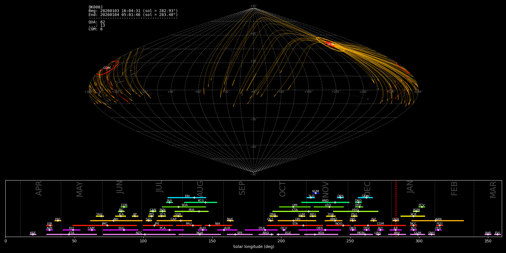Click the KUM shower marker in timeline
Screen dimensions: 506x253
coord(316,193)
